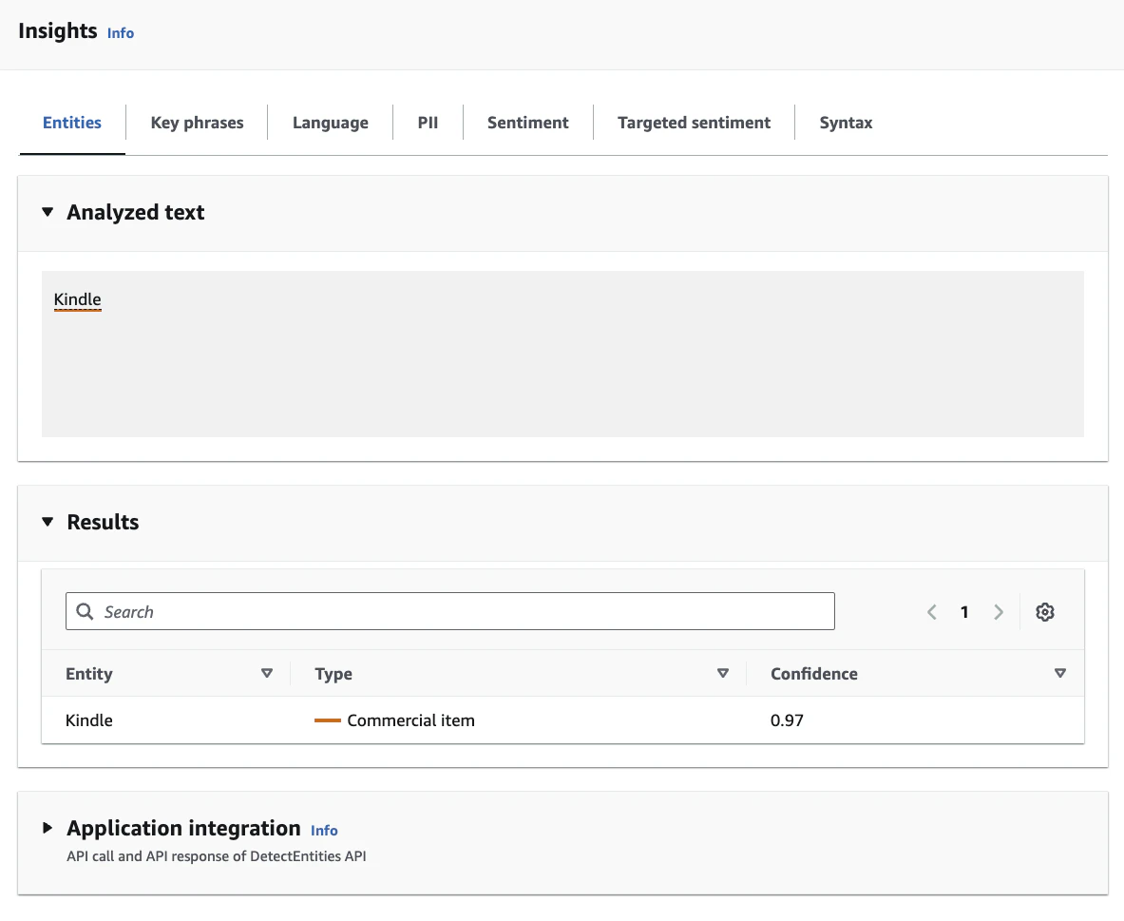Collapse the Results section
The height and width of the screenshot is (921, 1124).
[x=48, y=522]
